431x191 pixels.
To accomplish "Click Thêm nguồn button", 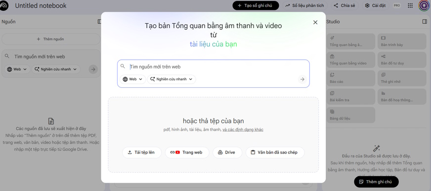I will (51, 39).
